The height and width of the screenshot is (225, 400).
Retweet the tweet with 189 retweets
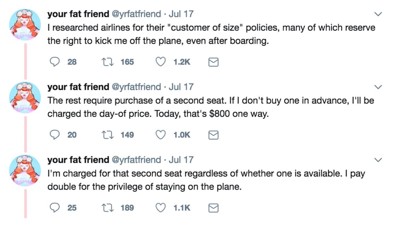tap(107, 208)
